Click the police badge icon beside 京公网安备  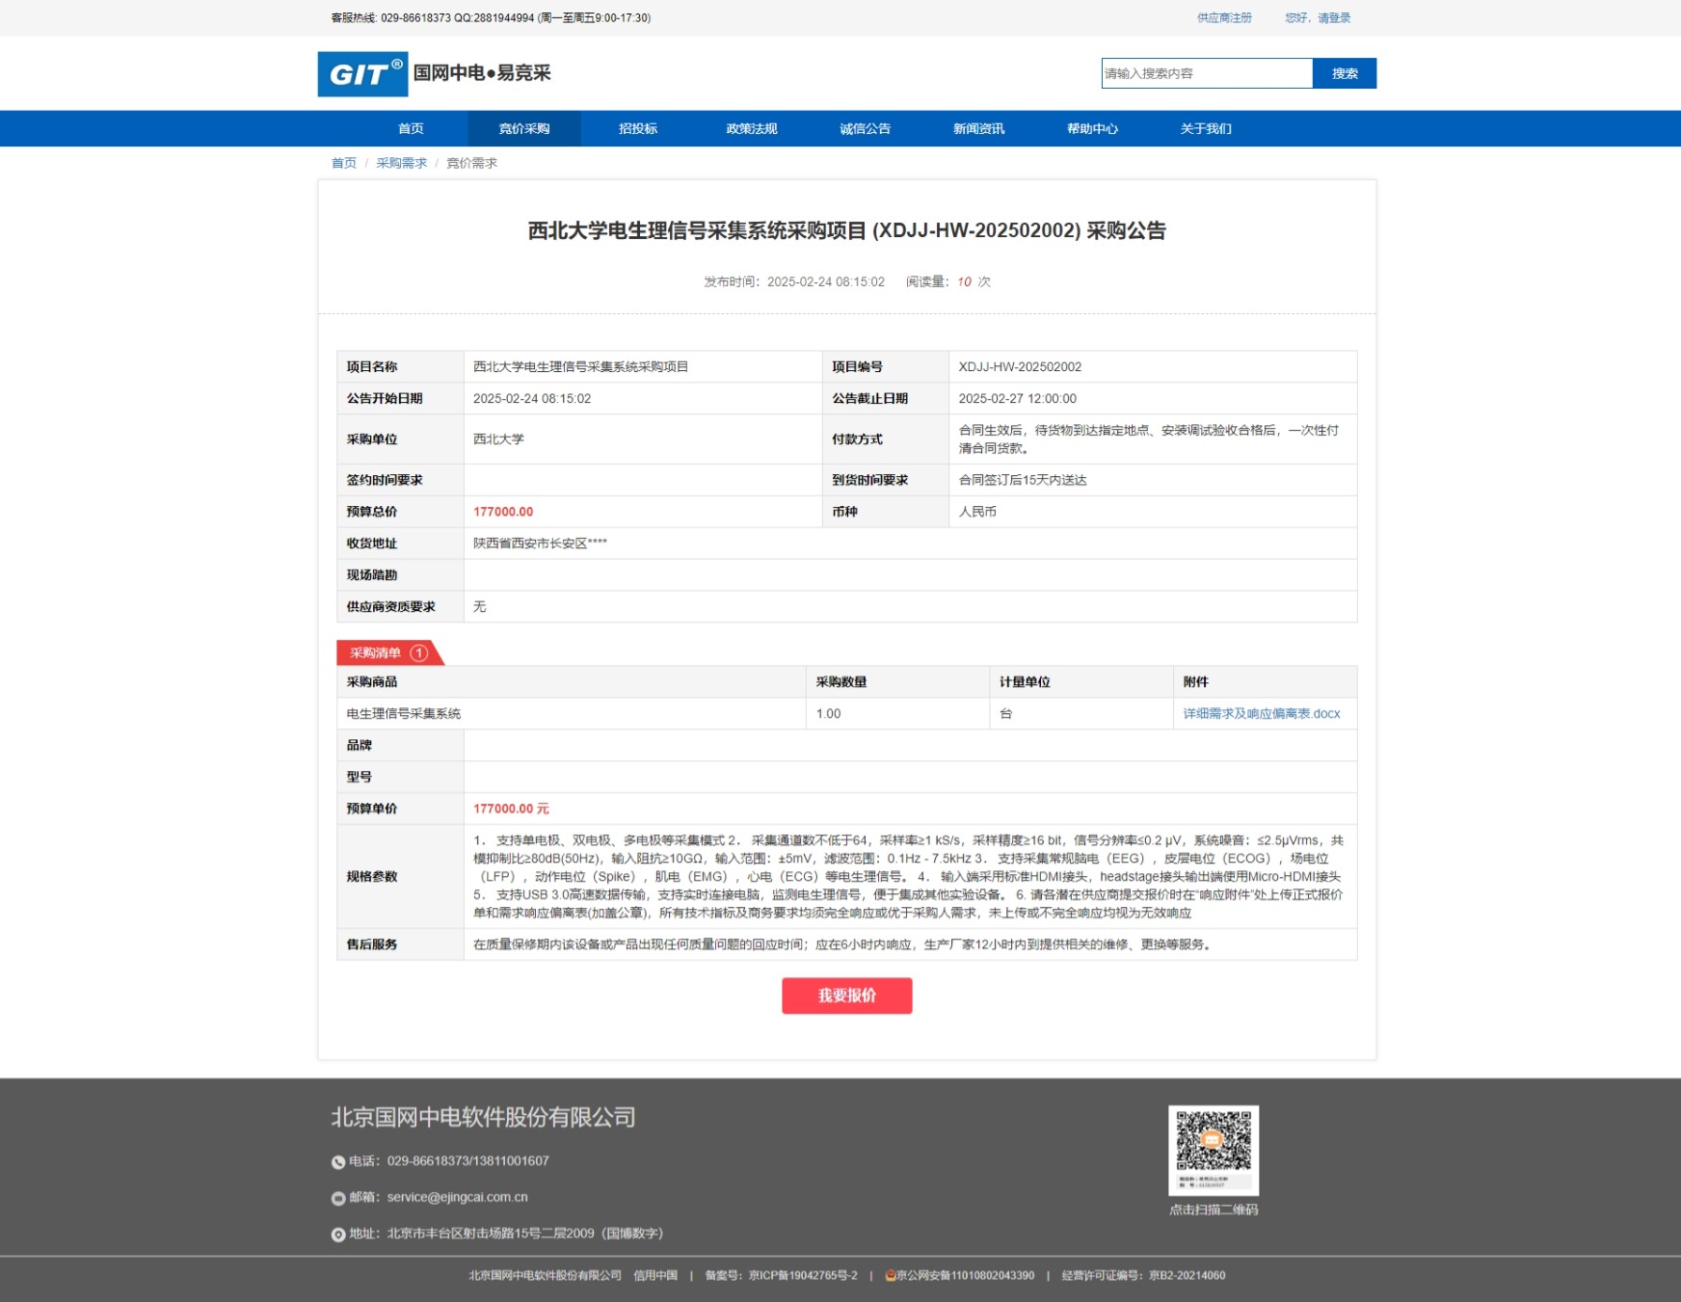[x=891, y=1276]
